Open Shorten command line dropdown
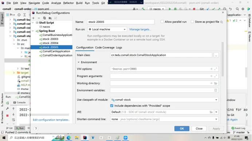Viewport: 252px width, 141px height. pos(164,119)
